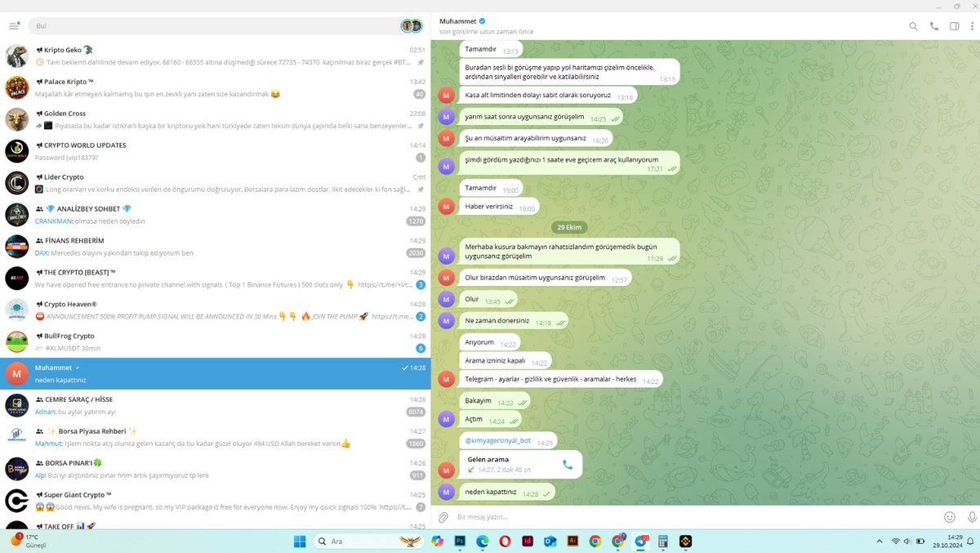The image size is (980, 553).
Task: Open Calculator from the taskbar
Action: tap(663, 541)
